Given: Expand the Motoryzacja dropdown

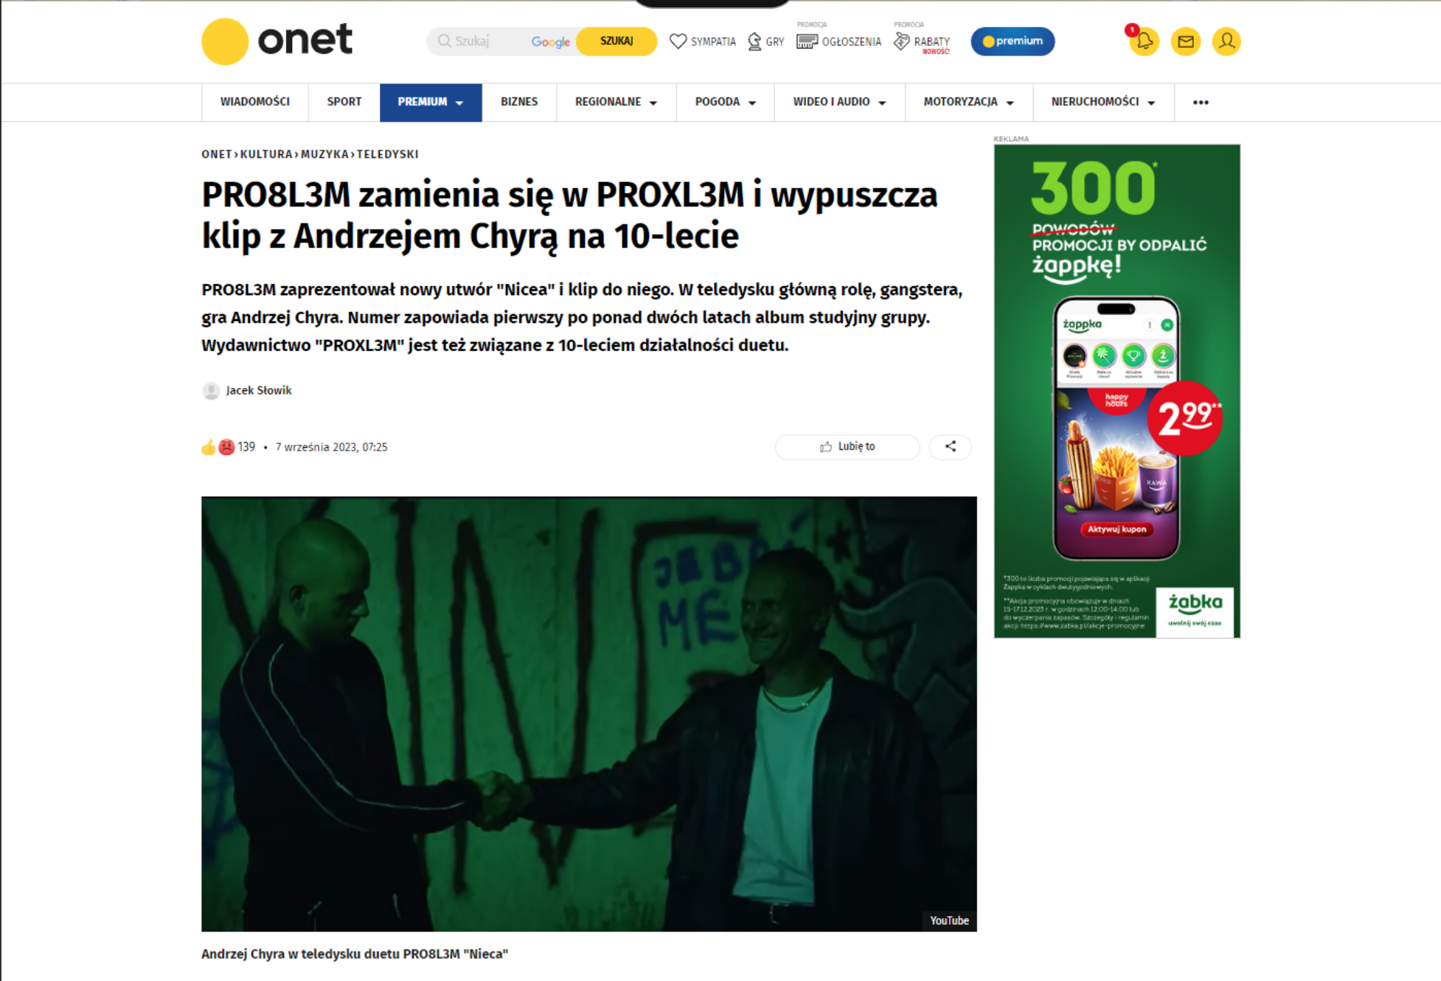Looking at the screenshot, I should click(x=968, y=102).
